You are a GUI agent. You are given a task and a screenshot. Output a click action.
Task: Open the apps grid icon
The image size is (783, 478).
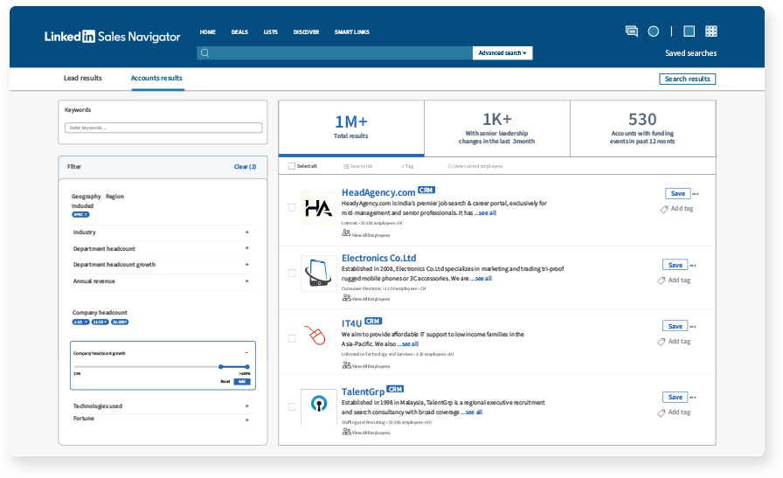tap(711, 31)
